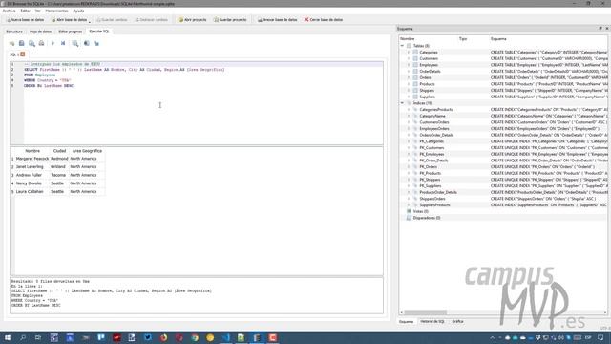
Task: Execute current line with step icon
Action: tap(63, 43)
